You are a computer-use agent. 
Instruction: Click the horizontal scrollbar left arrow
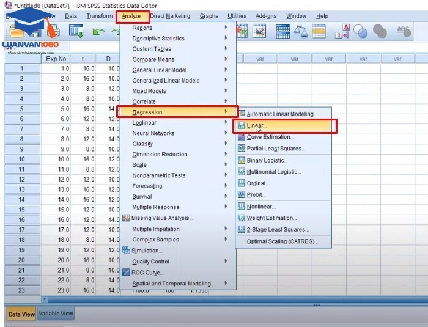pyautogui.click(x=44, y=299)
